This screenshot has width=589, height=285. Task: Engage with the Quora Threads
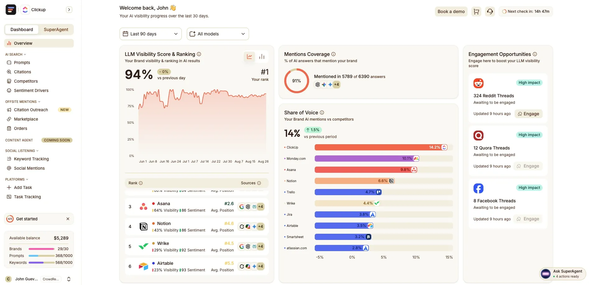(529, 166)
